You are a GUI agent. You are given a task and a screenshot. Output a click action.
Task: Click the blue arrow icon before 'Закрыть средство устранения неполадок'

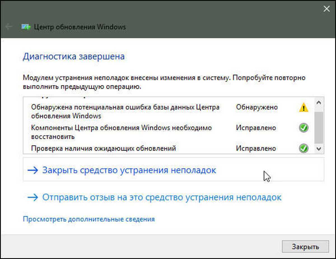point(33,170)
